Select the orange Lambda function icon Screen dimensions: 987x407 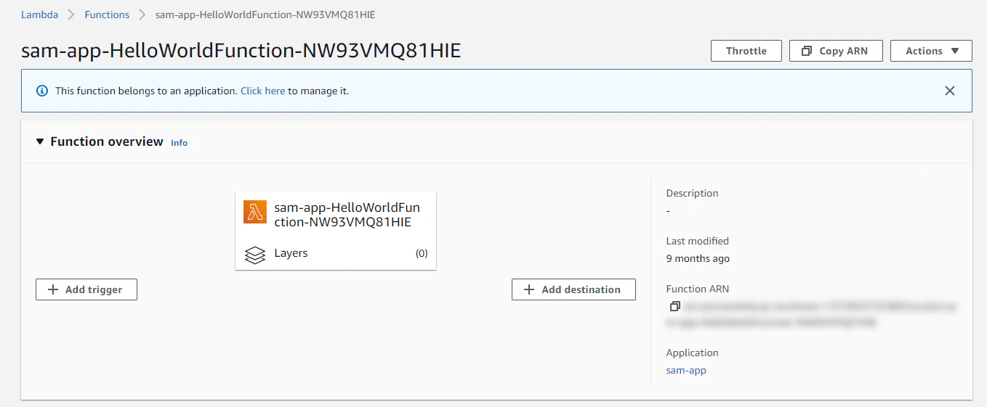pos(255,212)
